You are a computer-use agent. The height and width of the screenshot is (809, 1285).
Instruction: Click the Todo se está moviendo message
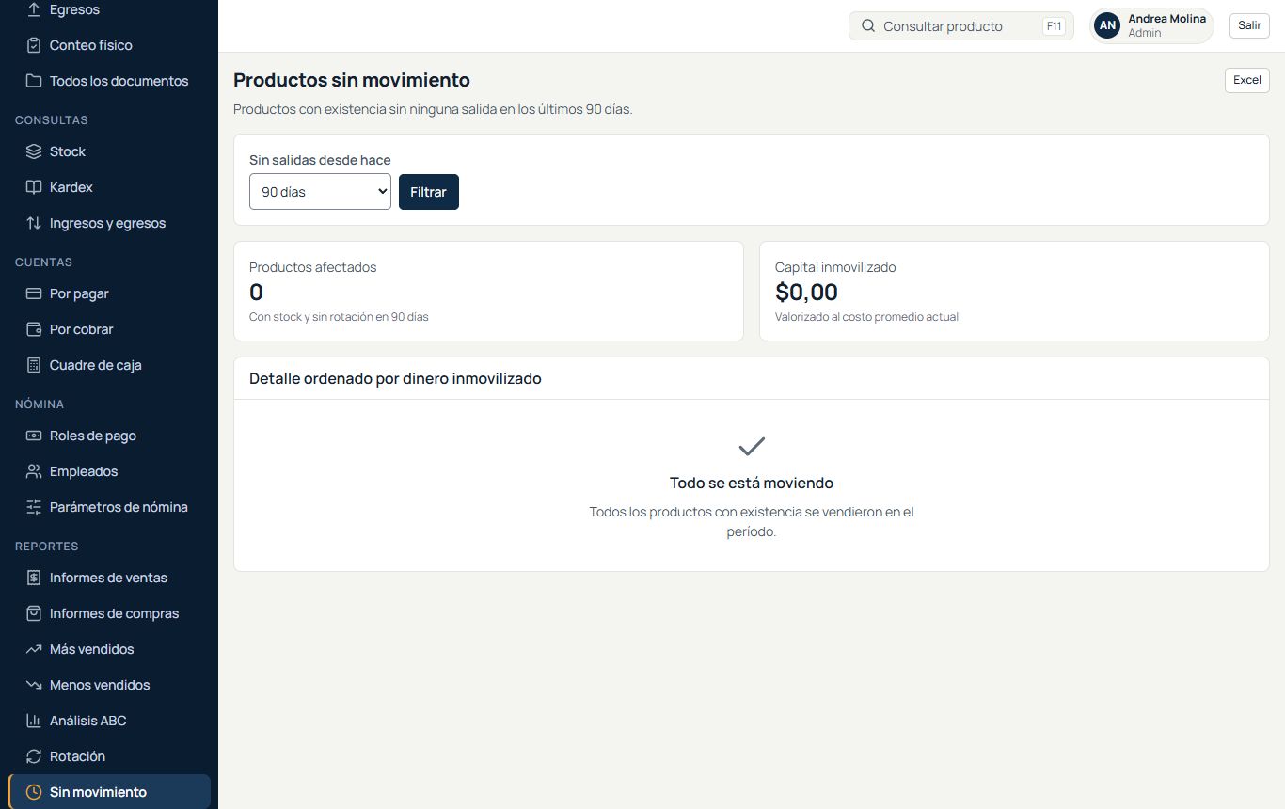pos(752,483)
